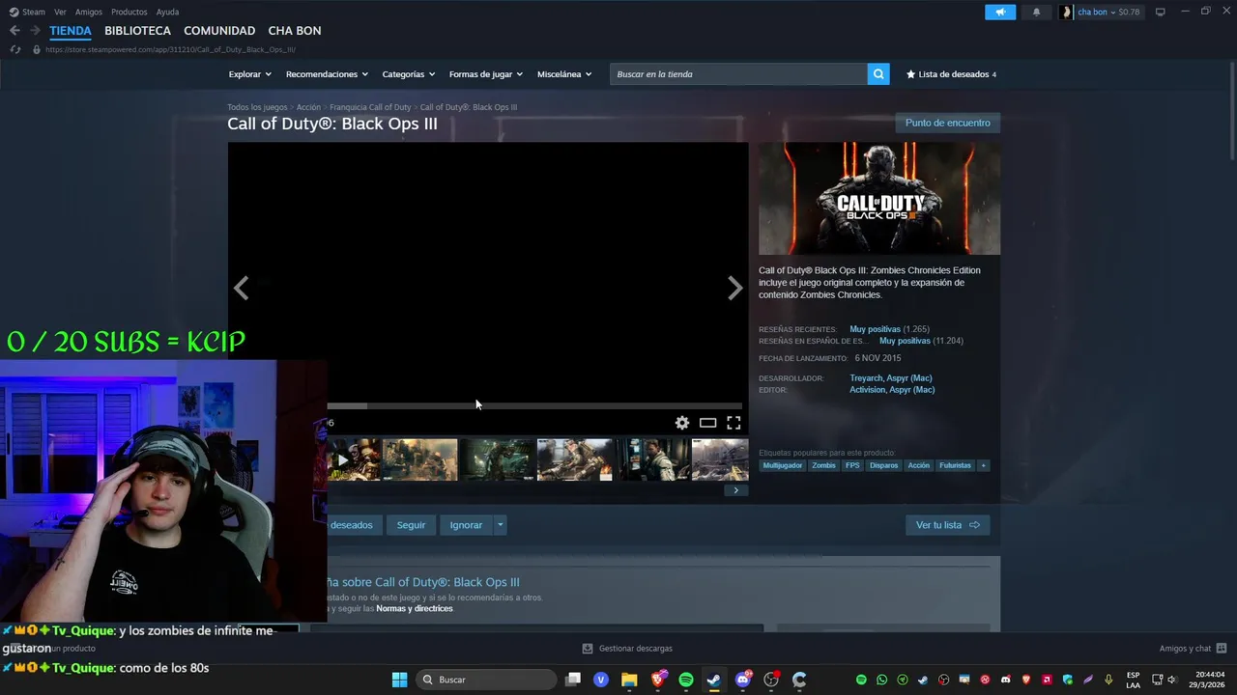Open Muy positivas recent reviews link

pos(875,329)
